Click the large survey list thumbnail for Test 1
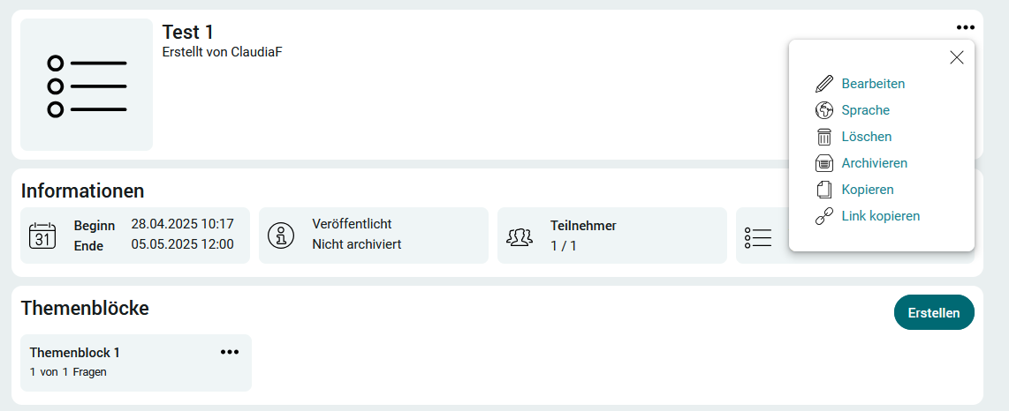Viewport: 1009px width, 411px height. pyautogui.click(x=87, y=85)
